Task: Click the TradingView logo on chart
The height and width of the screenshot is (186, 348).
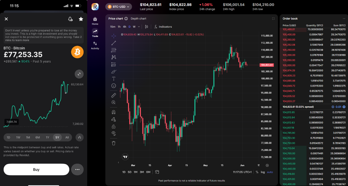Action: pos(125,157)
